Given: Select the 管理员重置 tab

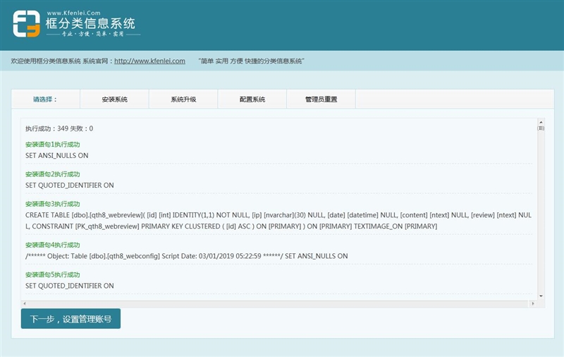Looking at the screenshot, I should (x=321, y=99).
